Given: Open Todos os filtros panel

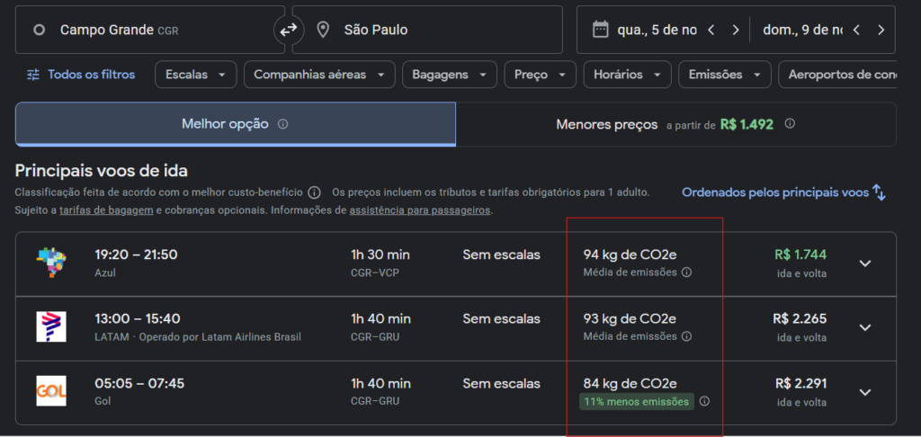Looking at the screenshot, I should pos(81,75).
